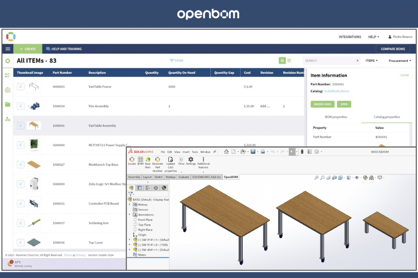Click the Save floppy icon in SolidWorks
This screenshot has height=278, width=418.
253,152
